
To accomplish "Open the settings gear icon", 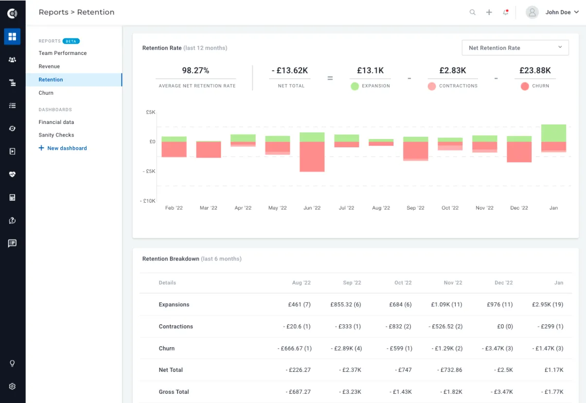I will (x=12, y=386).
